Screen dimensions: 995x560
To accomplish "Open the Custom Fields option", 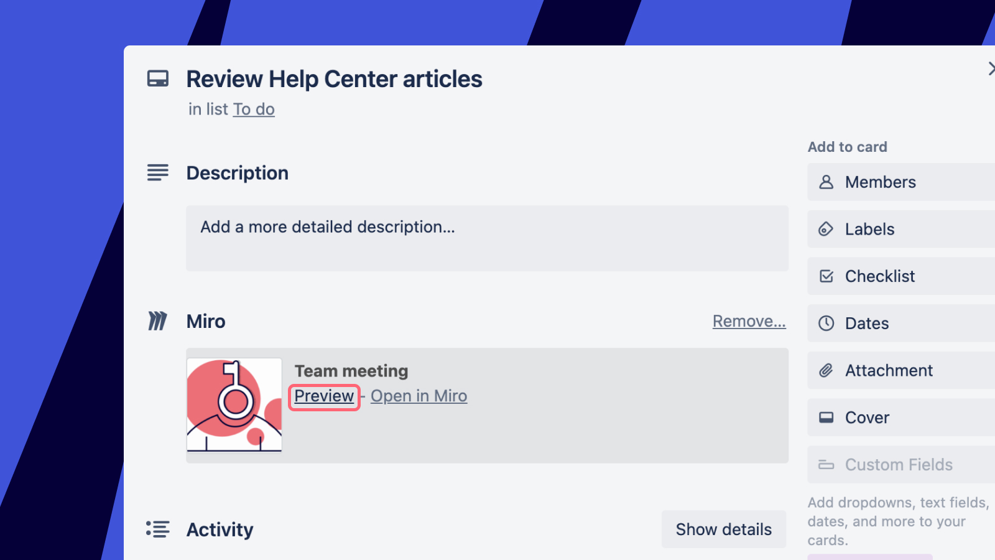I will 899,465.
